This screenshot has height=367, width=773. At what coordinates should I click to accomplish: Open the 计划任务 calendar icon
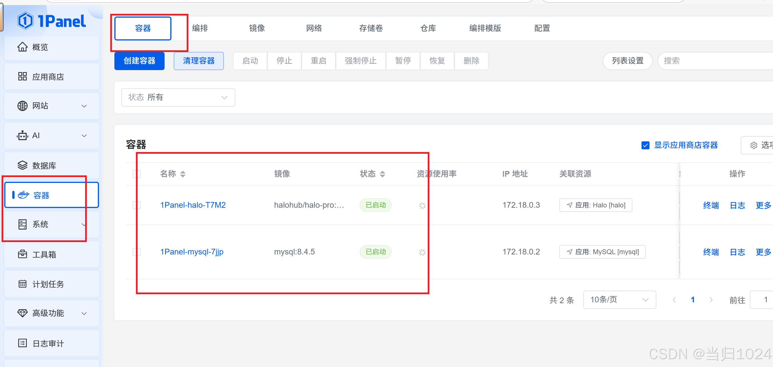[x=23, y=284]
